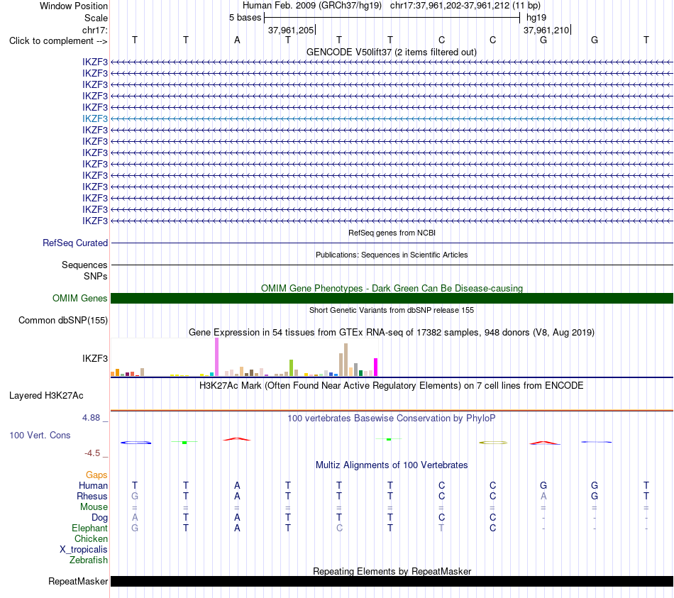Click the Layered H3K27Ac label
Screen dimensions: 674x598
(46, 396)
